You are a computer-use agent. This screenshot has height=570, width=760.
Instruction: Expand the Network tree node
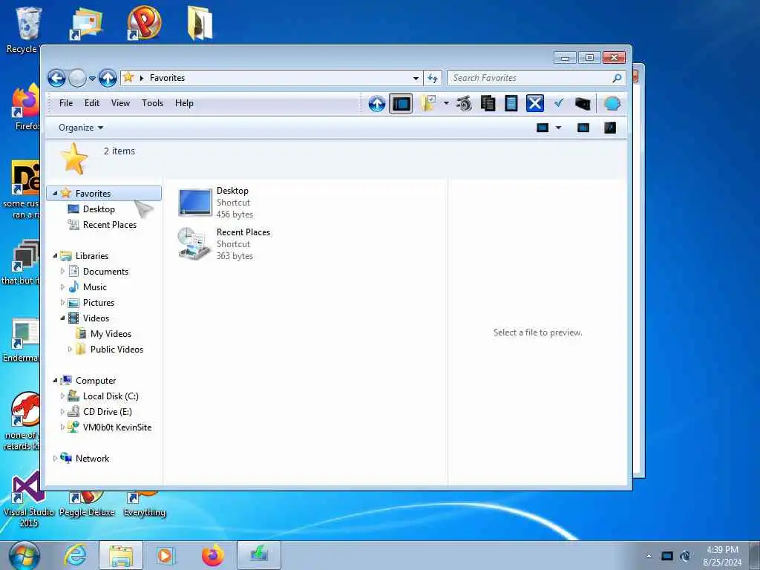(55, 459)
